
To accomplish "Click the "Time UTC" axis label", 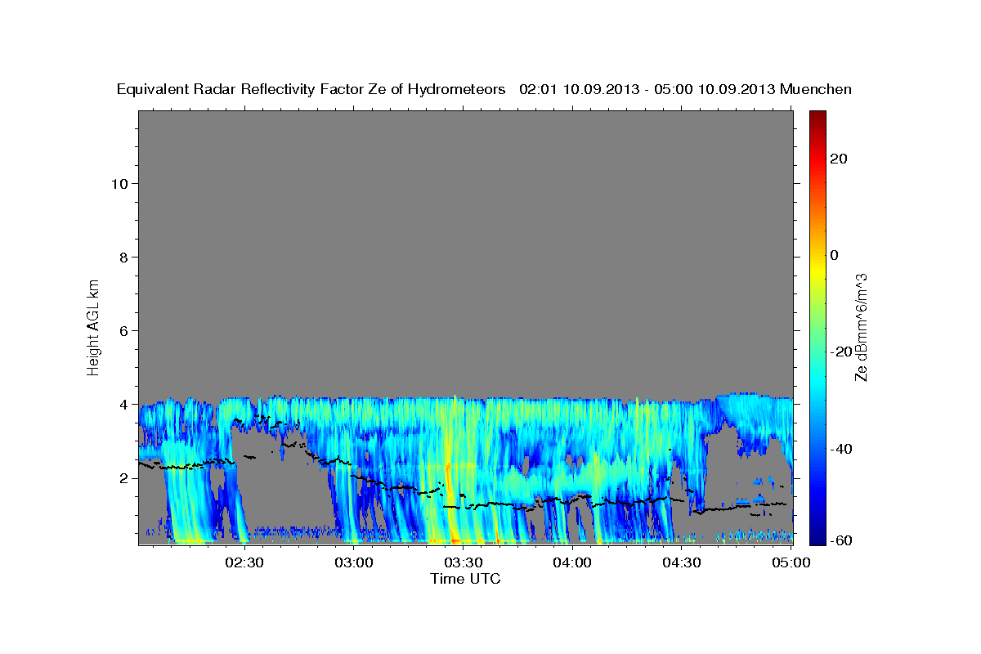I will click(x=465, y=579).
